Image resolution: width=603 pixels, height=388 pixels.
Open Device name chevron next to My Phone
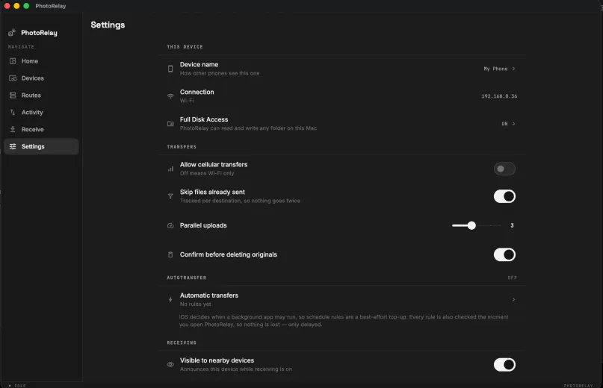coord(513,69)
